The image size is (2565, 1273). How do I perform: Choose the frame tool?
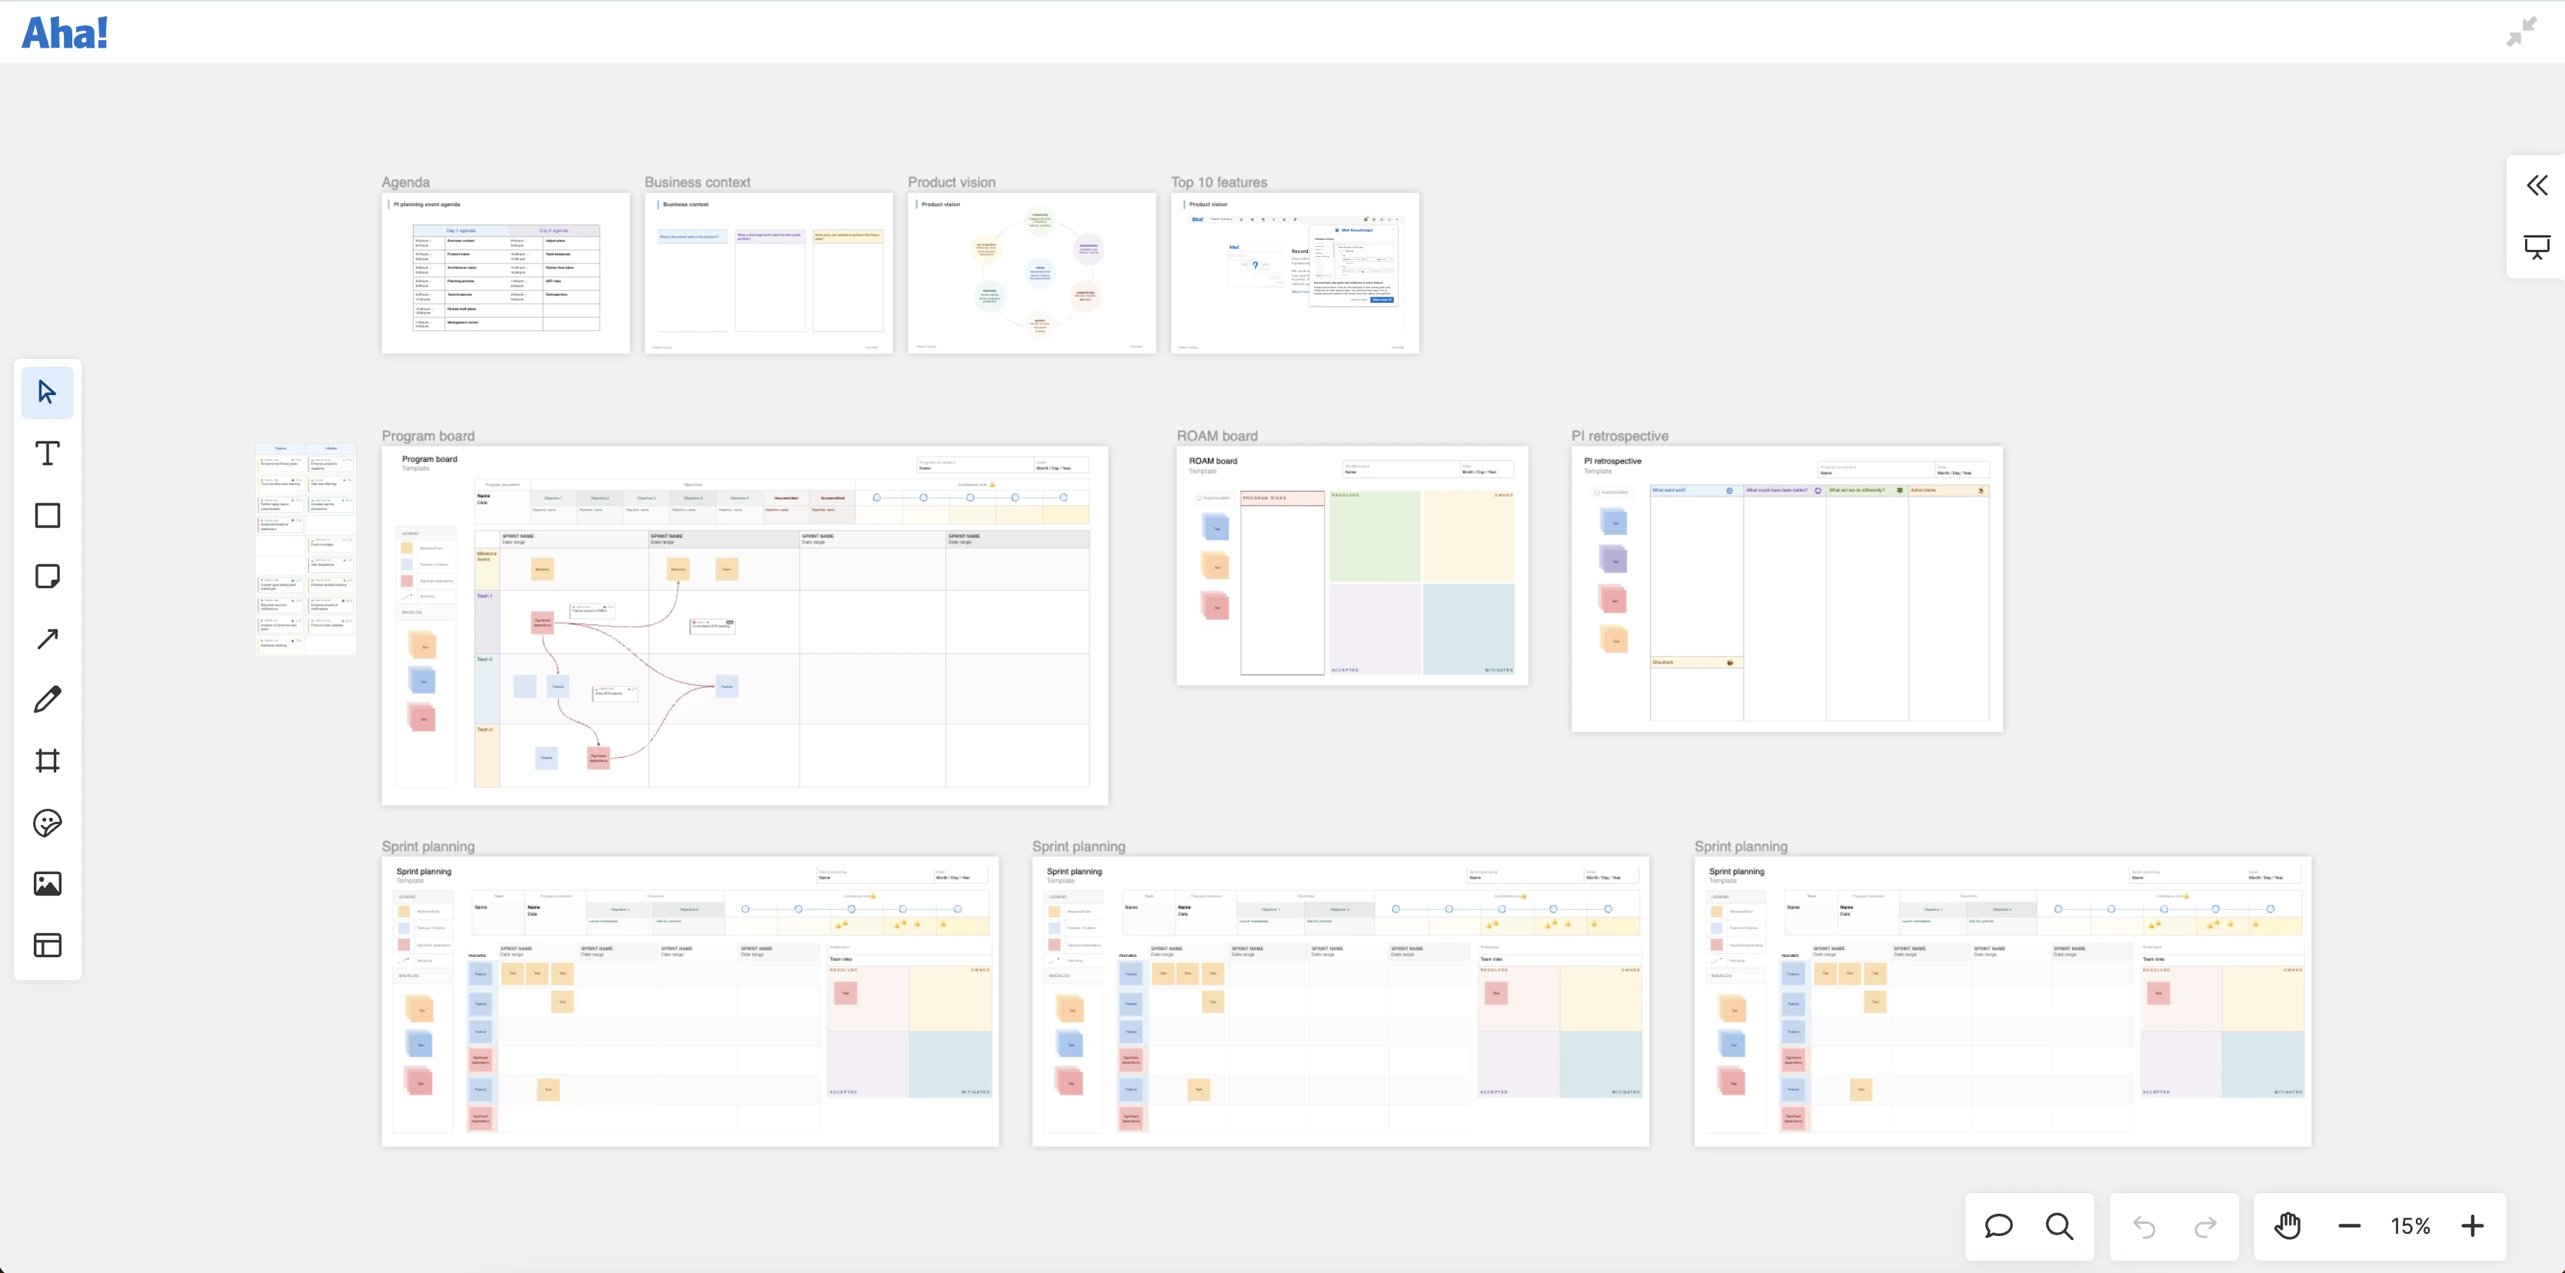[x=47, y=761]
